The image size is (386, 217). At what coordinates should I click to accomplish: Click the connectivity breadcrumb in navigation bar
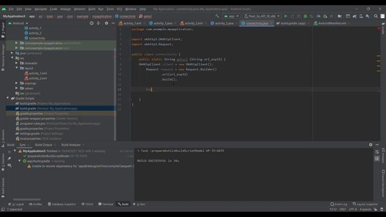tap(125, 16)
